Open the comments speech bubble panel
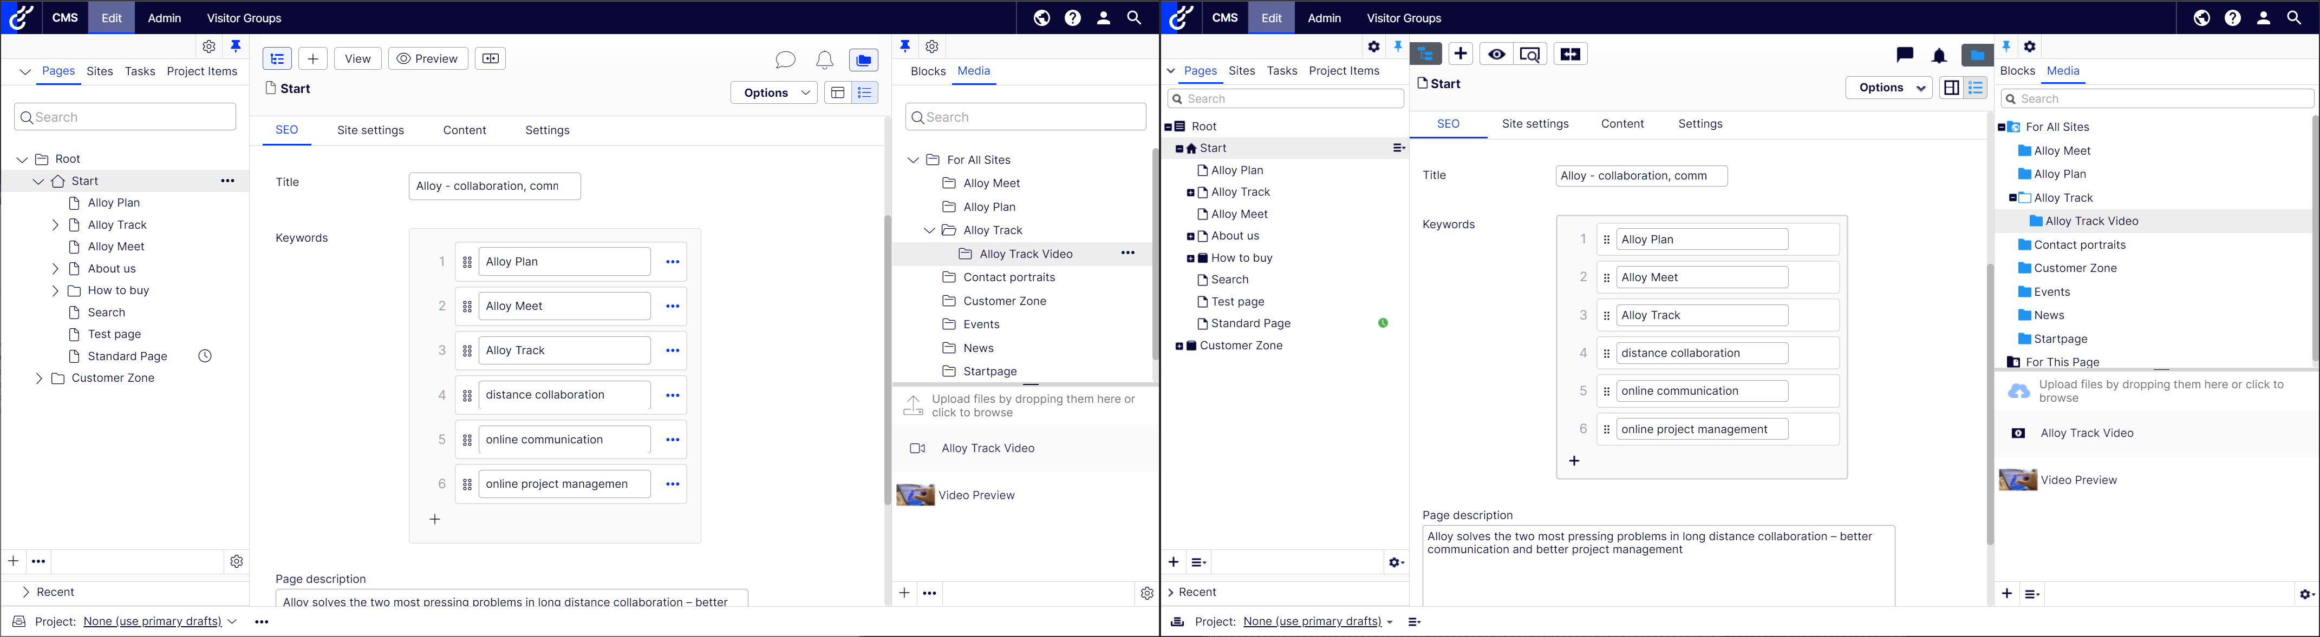Screen dimensions: 2320x637 pos(785,60)
